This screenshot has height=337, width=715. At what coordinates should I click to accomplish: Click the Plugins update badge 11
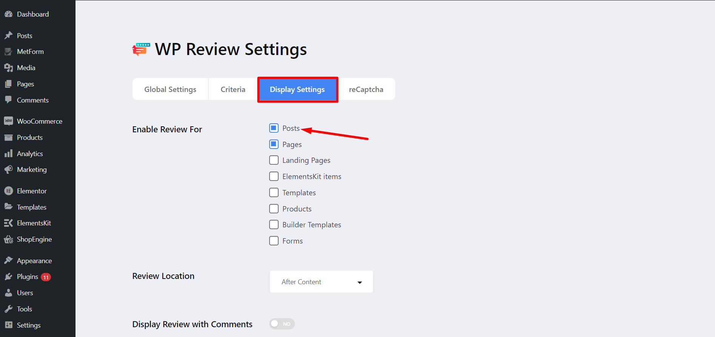coord(46,277)
